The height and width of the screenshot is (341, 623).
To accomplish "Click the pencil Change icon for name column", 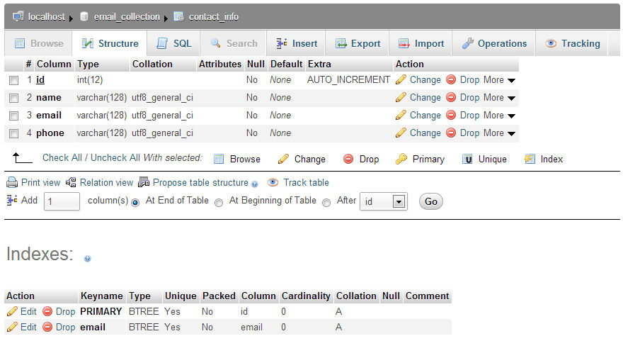I will click(x=401, y=98).
